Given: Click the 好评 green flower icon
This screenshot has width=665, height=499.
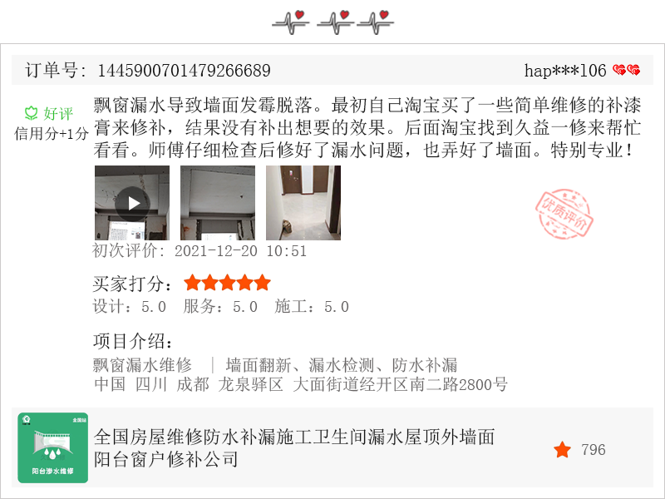Looking at the screenshot, I should [x=31, y=113].
